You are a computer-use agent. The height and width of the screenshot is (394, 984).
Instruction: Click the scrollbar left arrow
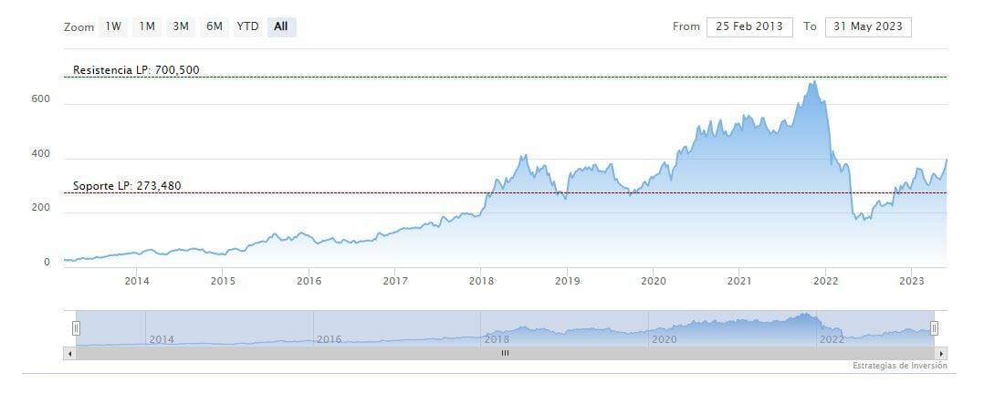tap(69, 353)
